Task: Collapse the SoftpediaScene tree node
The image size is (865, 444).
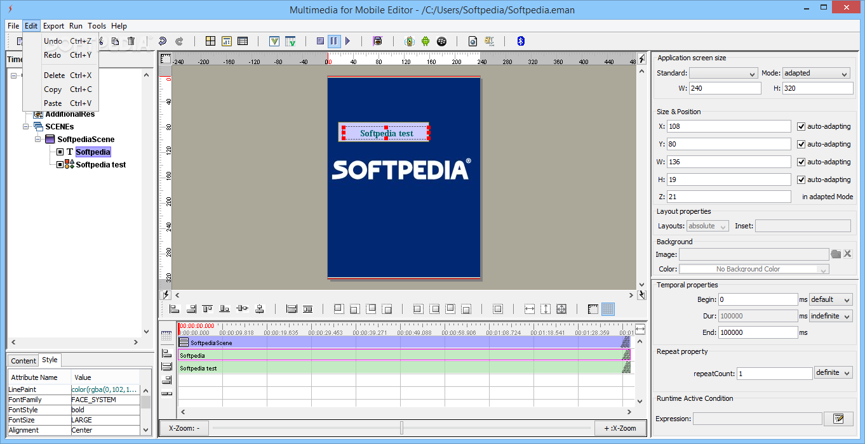Action: click(38, 140)
